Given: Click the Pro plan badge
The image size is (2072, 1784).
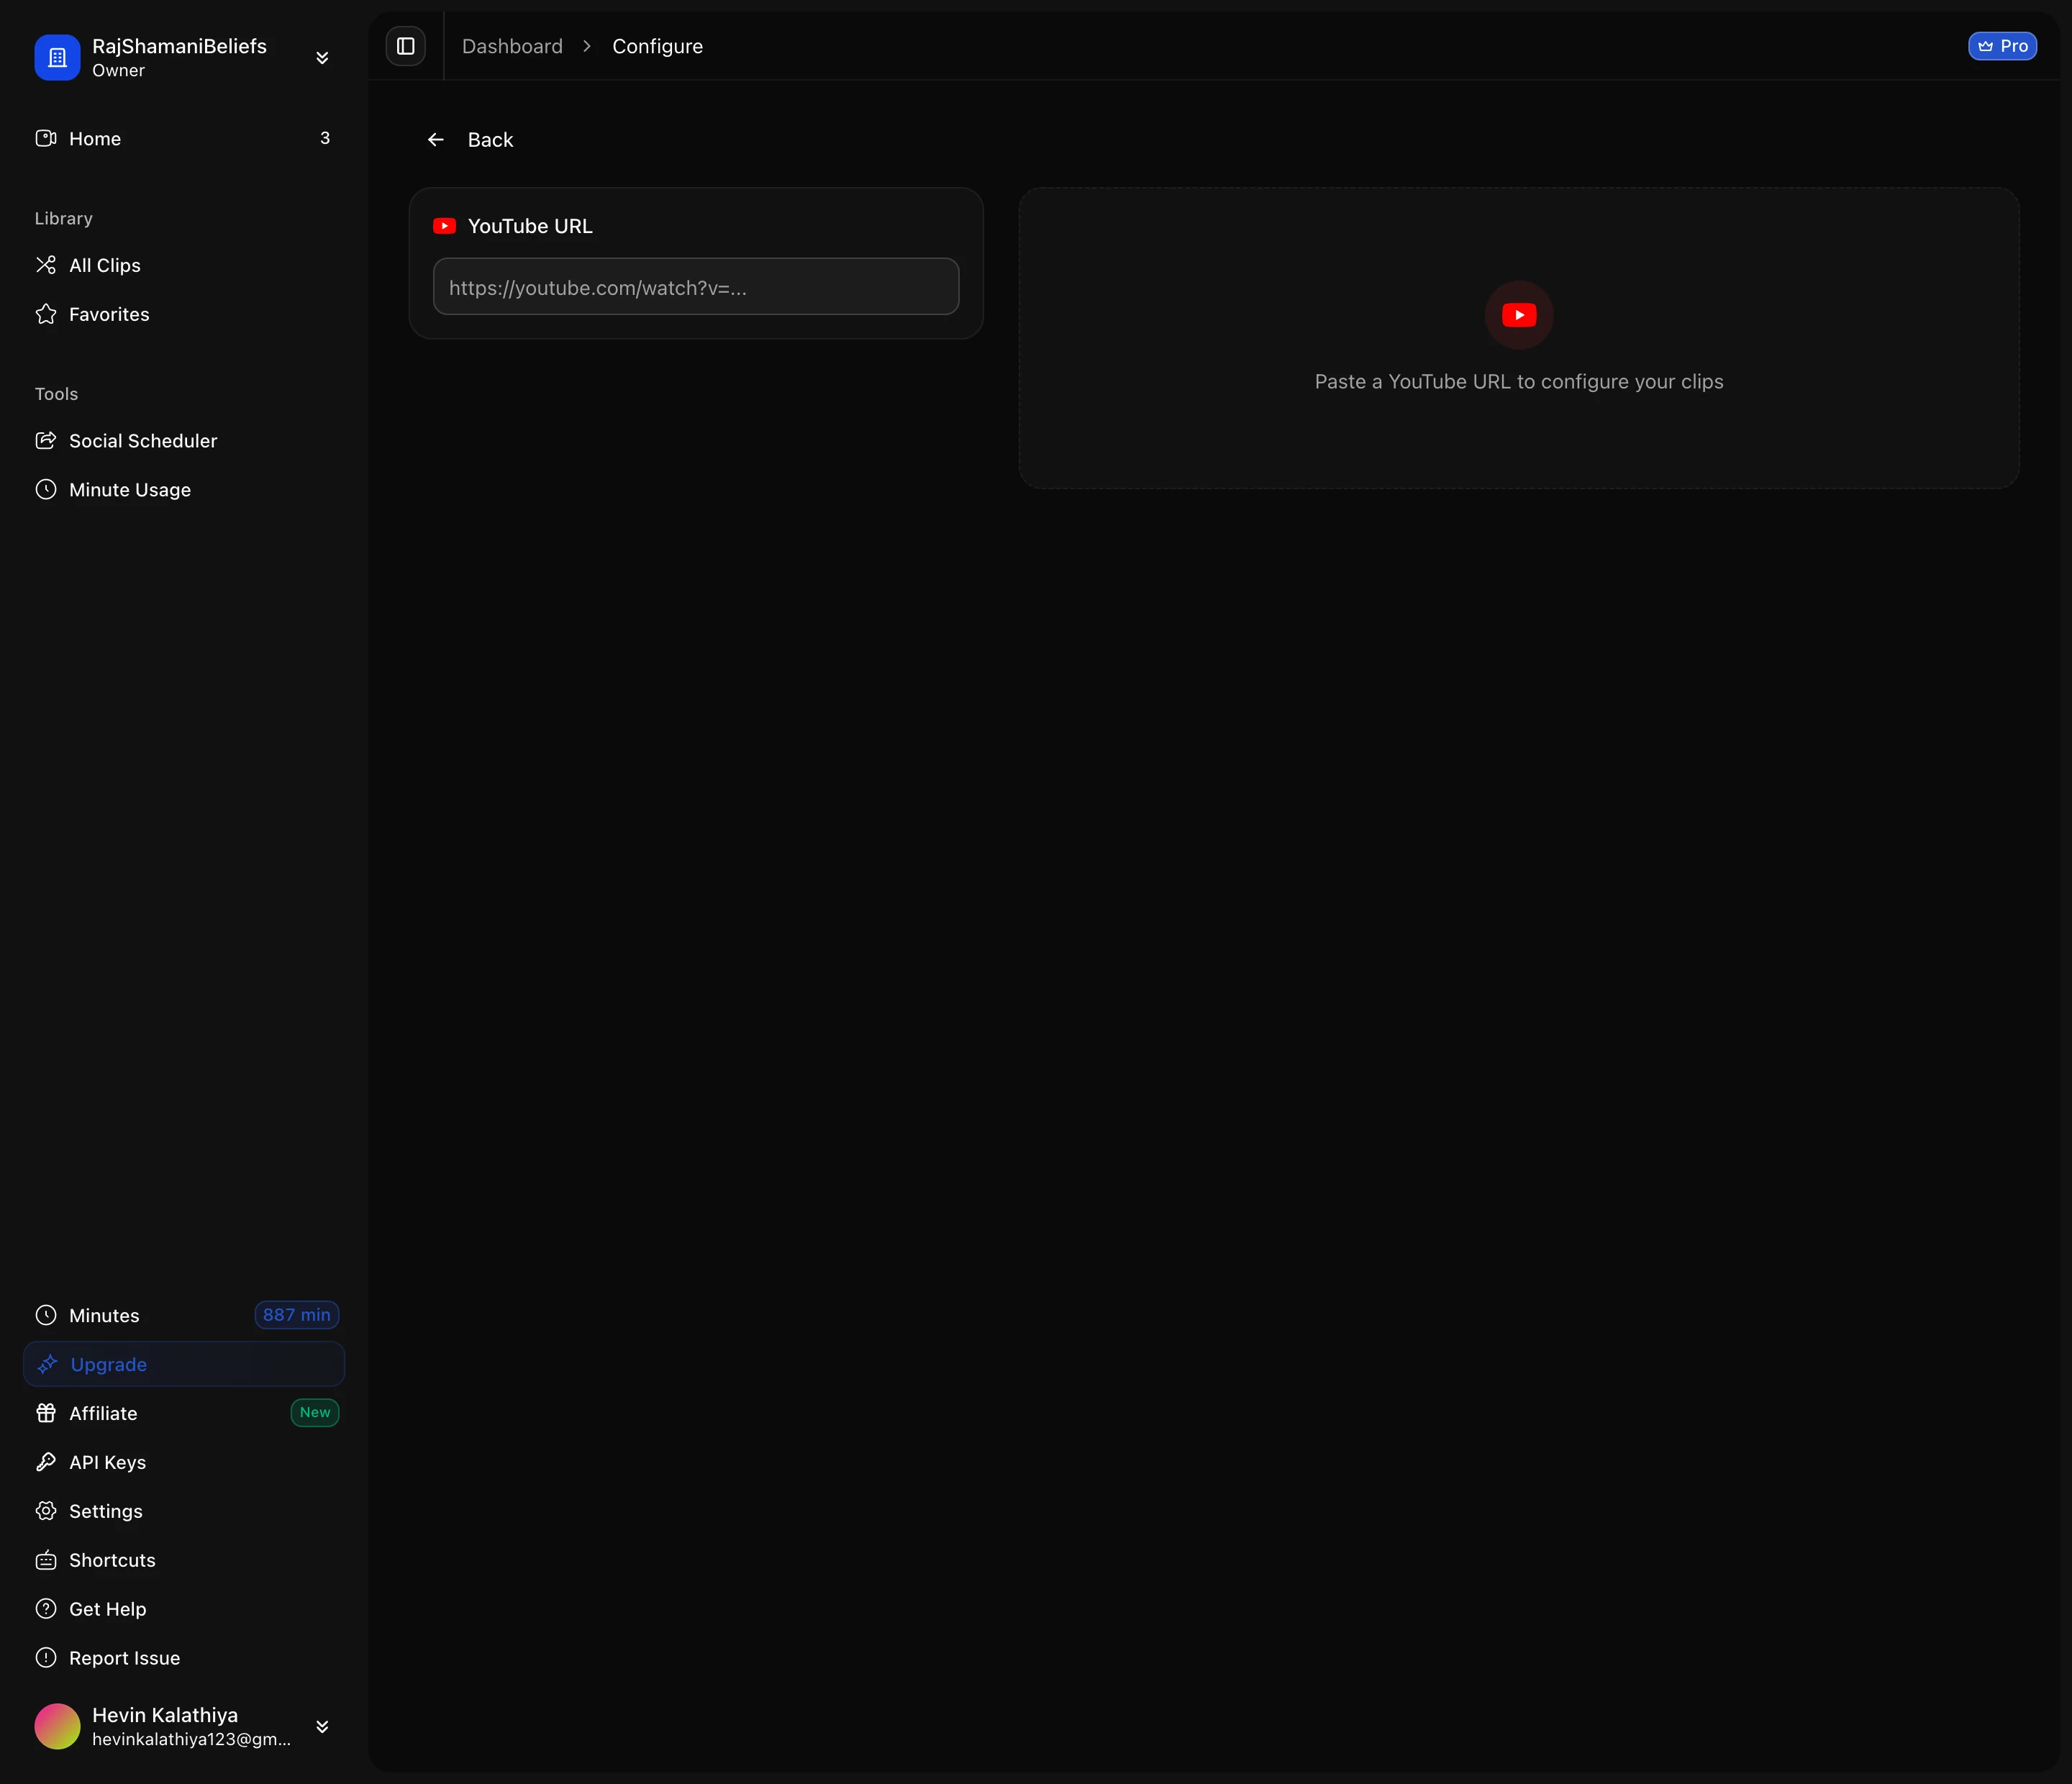Looking at the screenshot, I should [2002, 46].
